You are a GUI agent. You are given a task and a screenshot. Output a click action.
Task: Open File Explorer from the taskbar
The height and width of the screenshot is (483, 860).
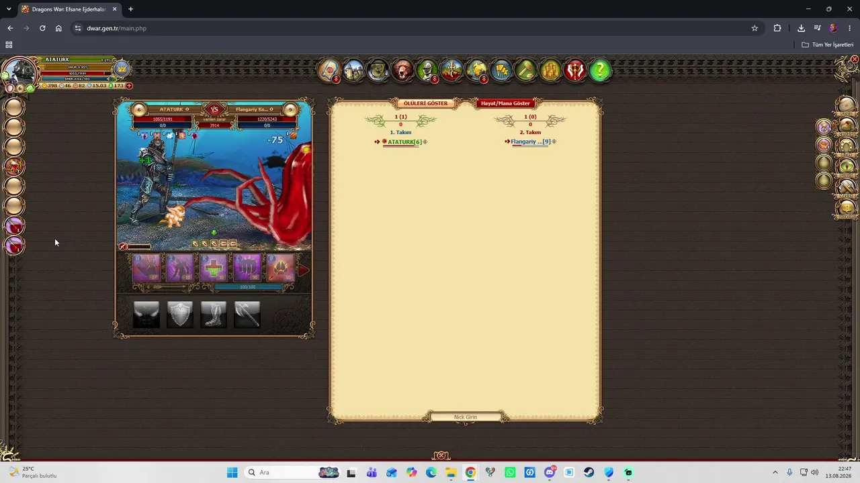pos(451,472)
